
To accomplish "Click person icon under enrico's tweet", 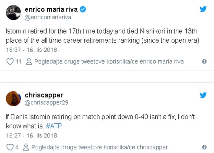I will click(29, 61).
